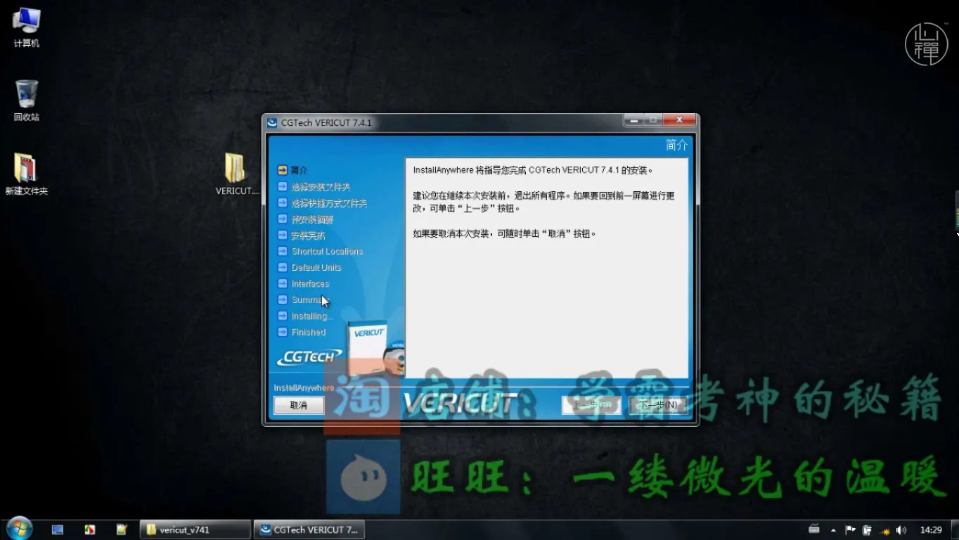Select the Shortcut Locations installer step
This screenshot has height=540, width=959.
328,251
